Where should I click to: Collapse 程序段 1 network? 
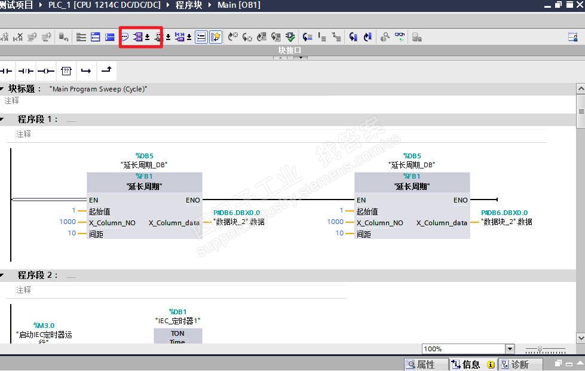pos(2,119)
